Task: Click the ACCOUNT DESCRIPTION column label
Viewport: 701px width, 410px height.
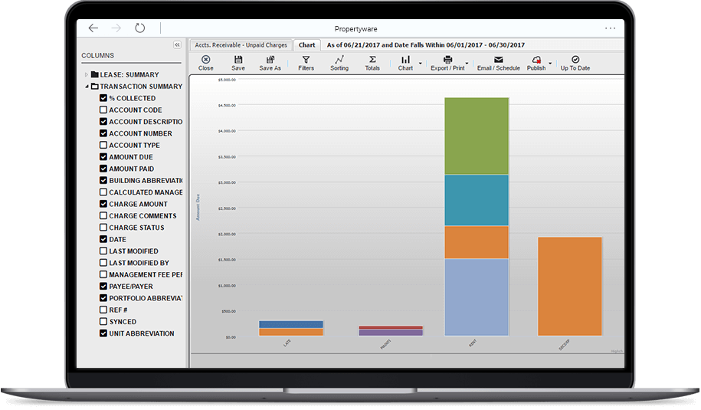Action: [146, 122]
